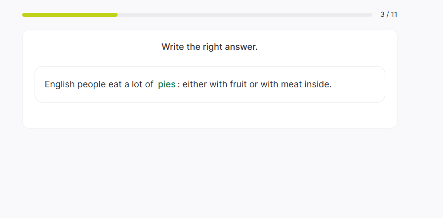
Task: Click the first 'with' before 'fruit'
Action: [218, 84]
